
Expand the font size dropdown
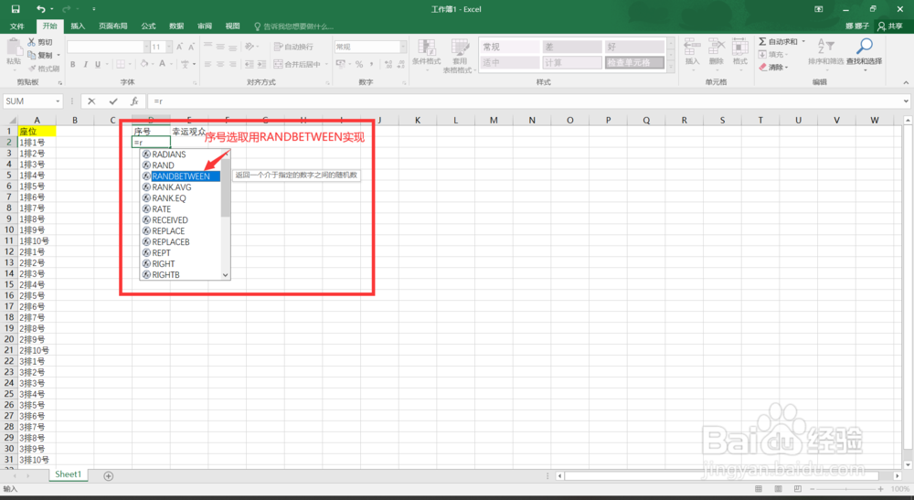point(169,47)
